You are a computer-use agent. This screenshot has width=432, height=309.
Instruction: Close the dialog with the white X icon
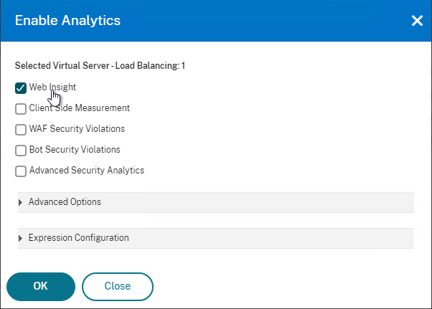point(417,21)
